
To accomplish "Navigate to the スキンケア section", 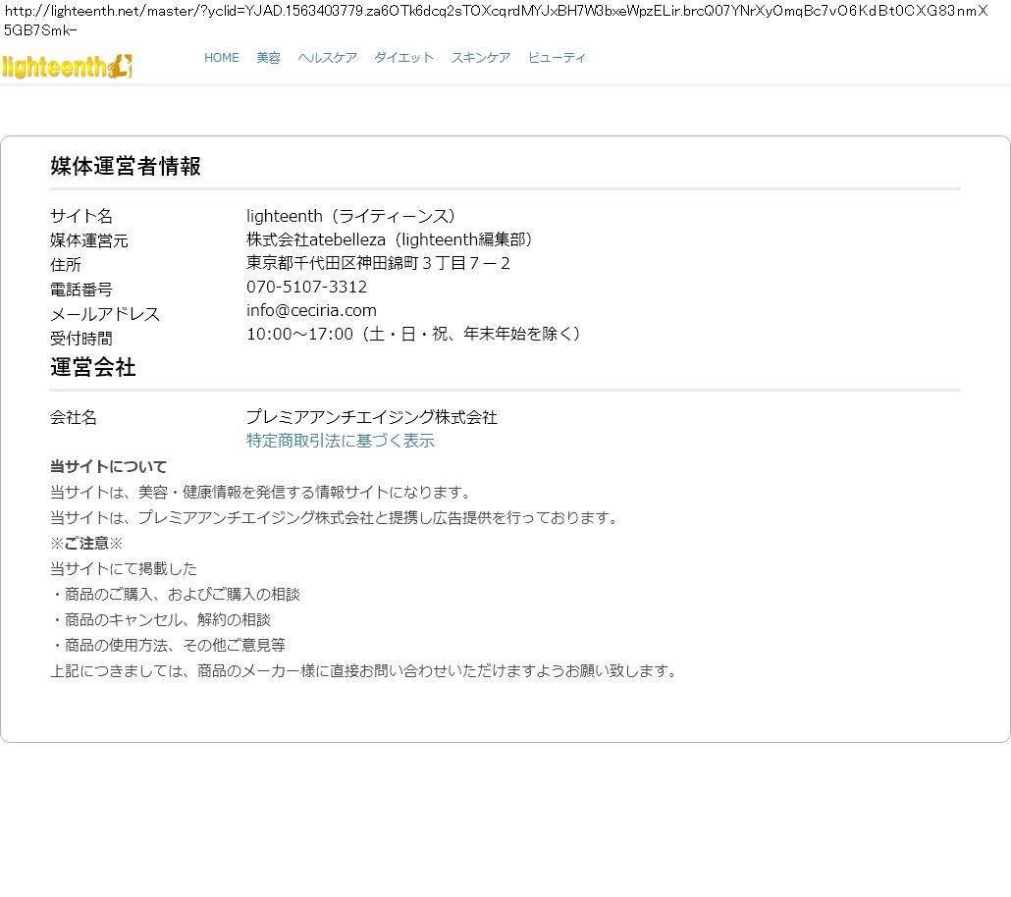I will pyautogui.click(x=480, y=58).
